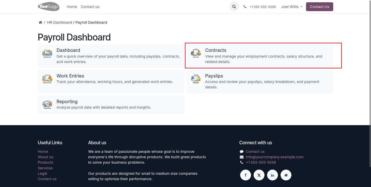Expand the Joel Willis user dropdown
The image size is (371, 187).
292,7
